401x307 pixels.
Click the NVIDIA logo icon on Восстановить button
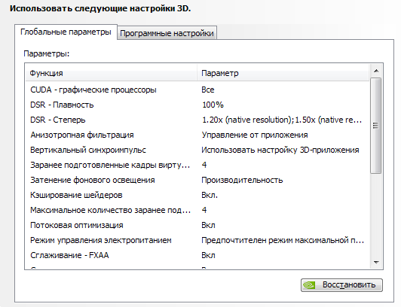point(310,284)
